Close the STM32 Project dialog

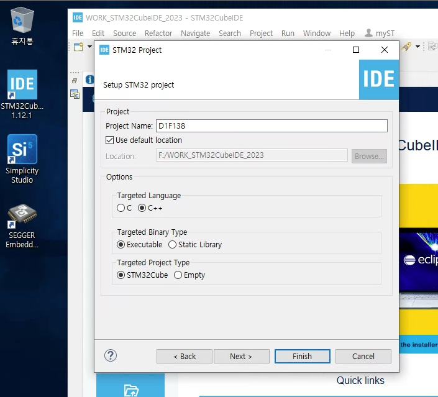[x=385, y=50]
